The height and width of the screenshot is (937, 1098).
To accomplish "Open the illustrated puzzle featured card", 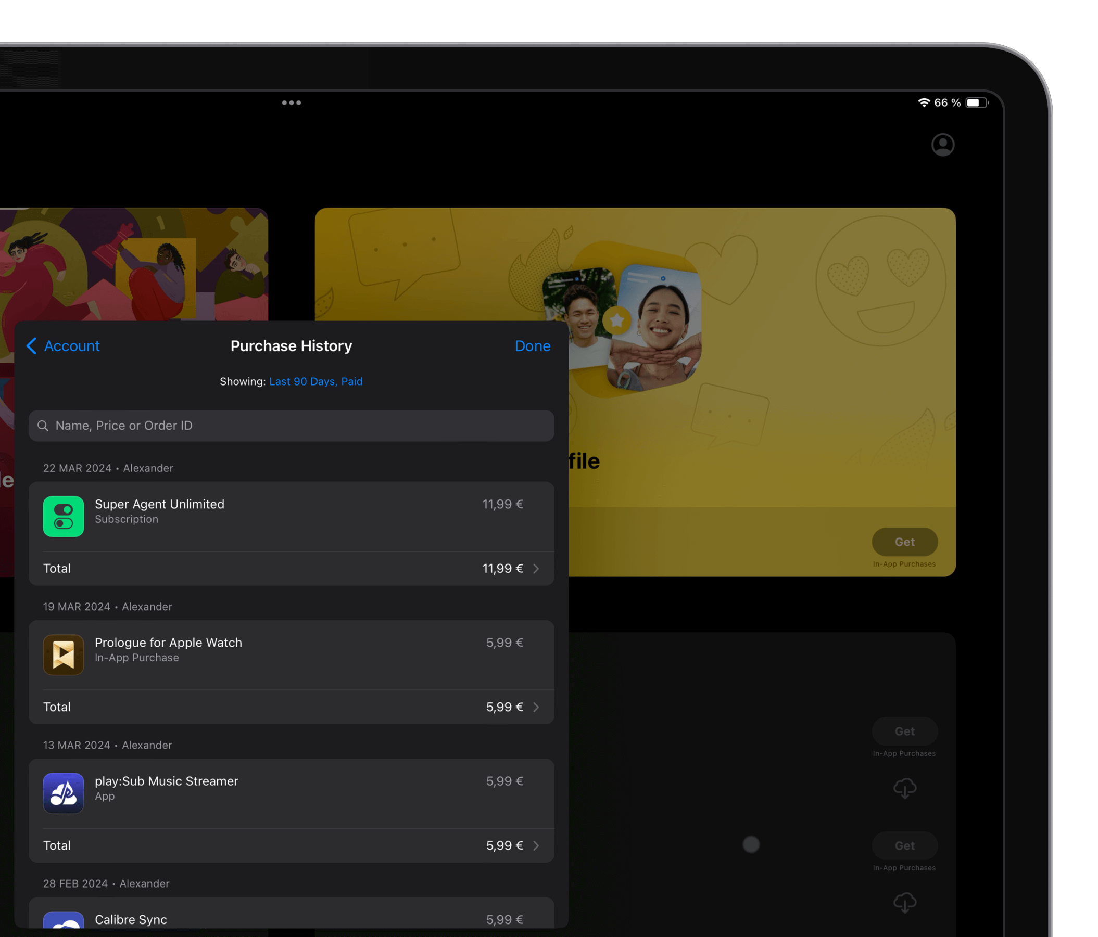I will [134, 264].
